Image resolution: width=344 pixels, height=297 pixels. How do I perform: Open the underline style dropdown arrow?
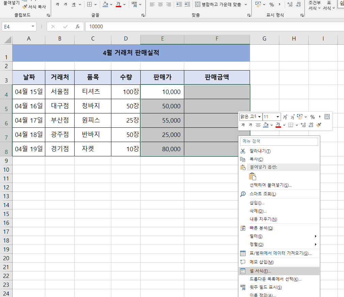[x=80, y=4]
